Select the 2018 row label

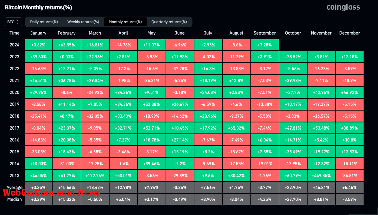point(14,116)
